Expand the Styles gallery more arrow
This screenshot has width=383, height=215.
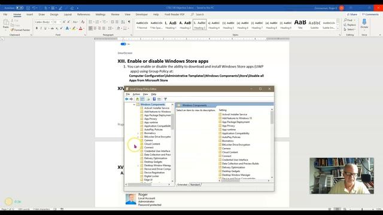338,29
